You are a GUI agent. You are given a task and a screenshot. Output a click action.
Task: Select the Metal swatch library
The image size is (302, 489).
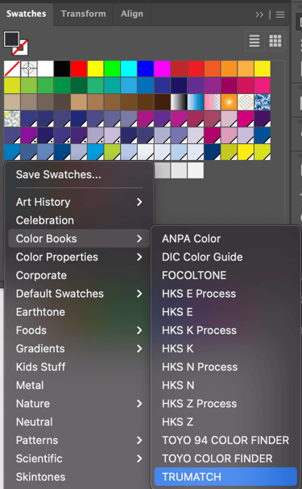click(x=80, y=385)
